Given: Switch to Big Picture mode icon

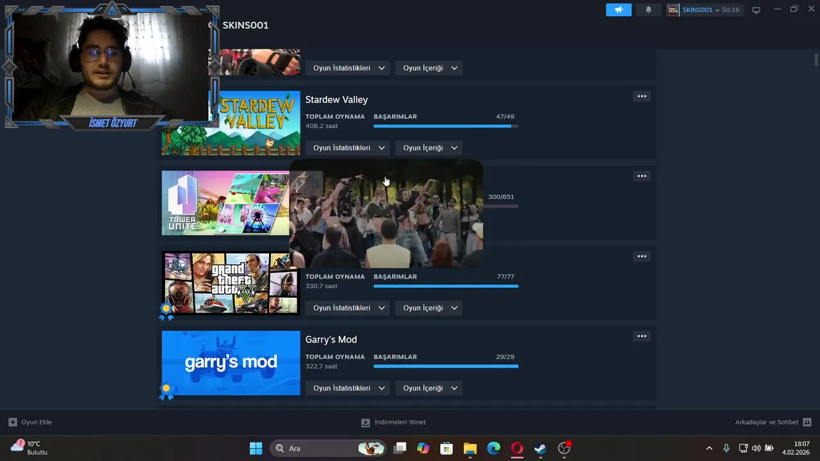Looking at the screenshot, I should pos(756,10).
